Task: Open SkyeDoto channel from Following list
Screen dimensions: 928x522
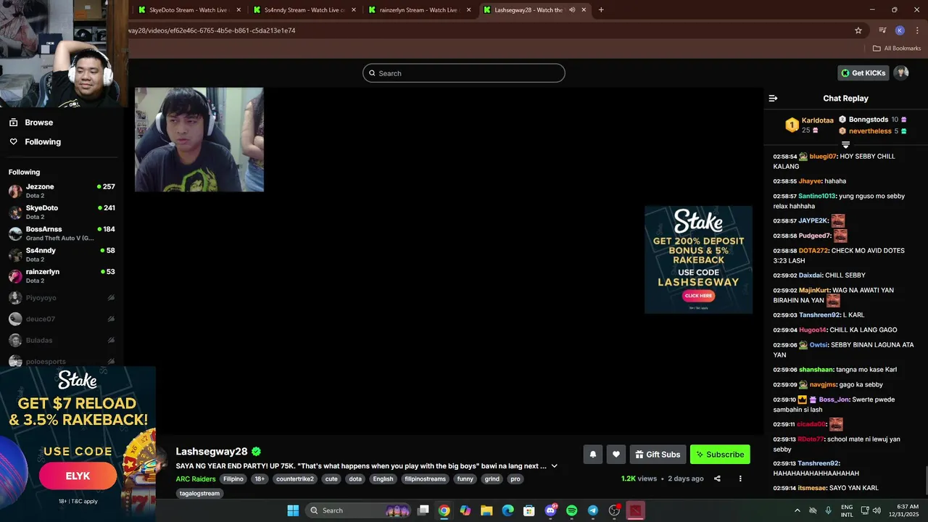Action: coord(62,212)
